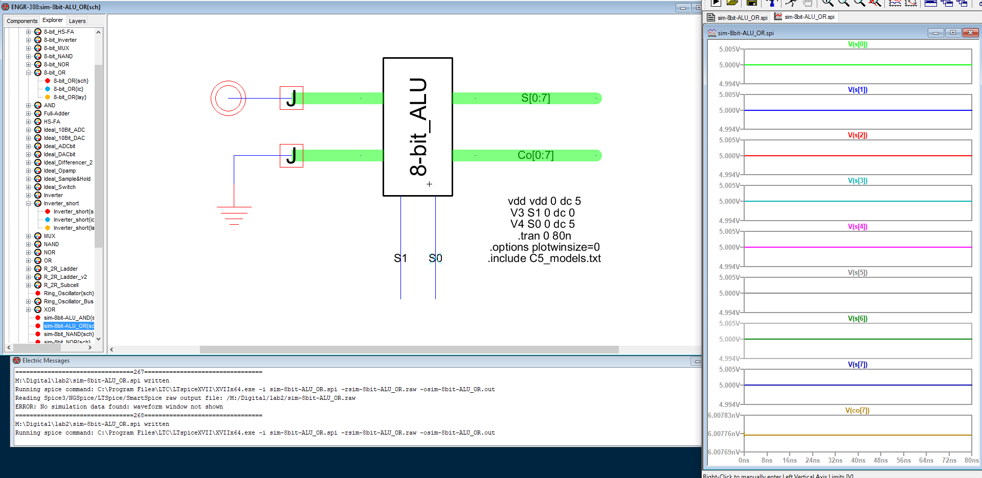Click the first magnifier zoom icon
This screenshot has width=982, height=478.
tap(828, 3)
